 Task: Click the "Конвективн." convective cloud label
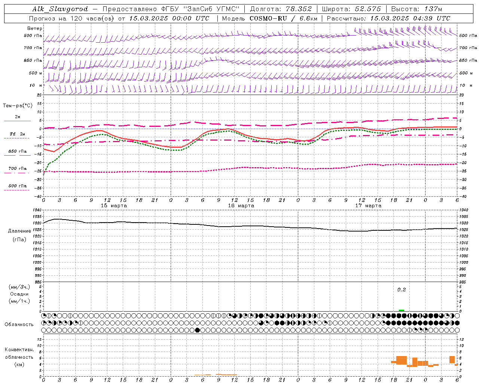tap(19, 350)
